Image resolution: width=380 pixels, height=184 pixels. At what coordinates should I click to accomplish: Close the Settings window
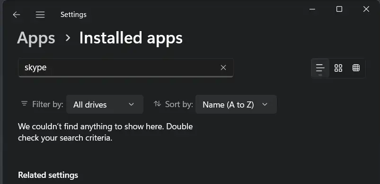coord(366,9)
